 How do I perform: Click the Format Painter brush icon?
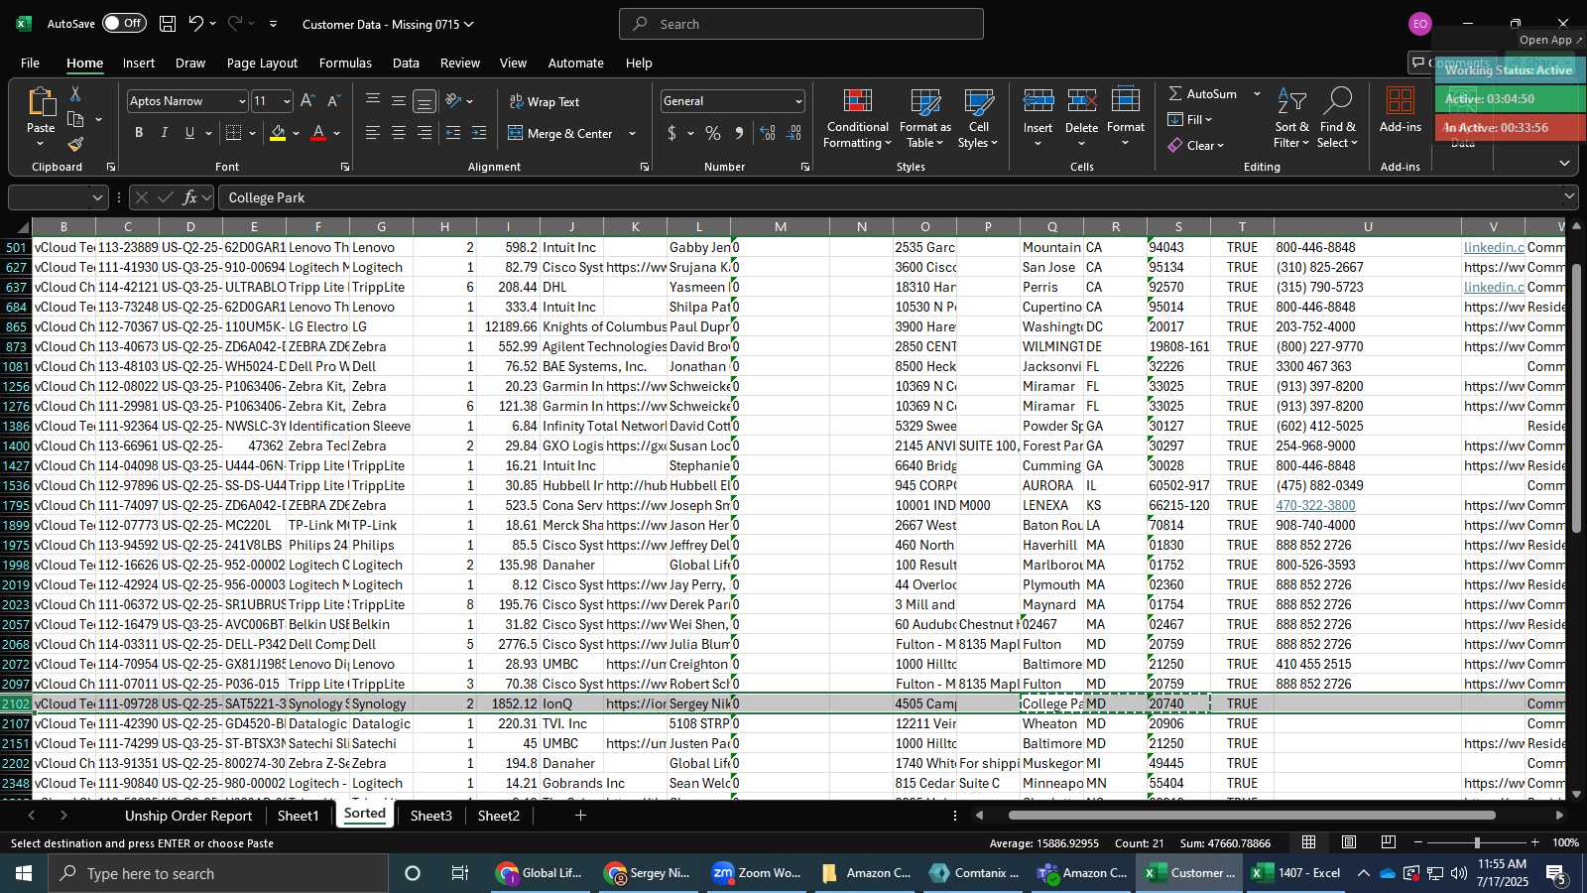[75, 145]
